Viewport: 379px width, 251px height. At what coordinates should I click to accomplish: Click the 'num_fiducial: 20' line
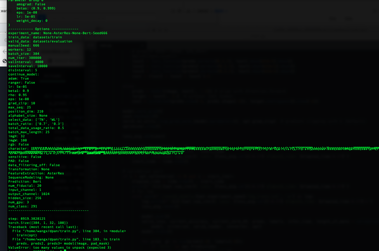(25, 186)
